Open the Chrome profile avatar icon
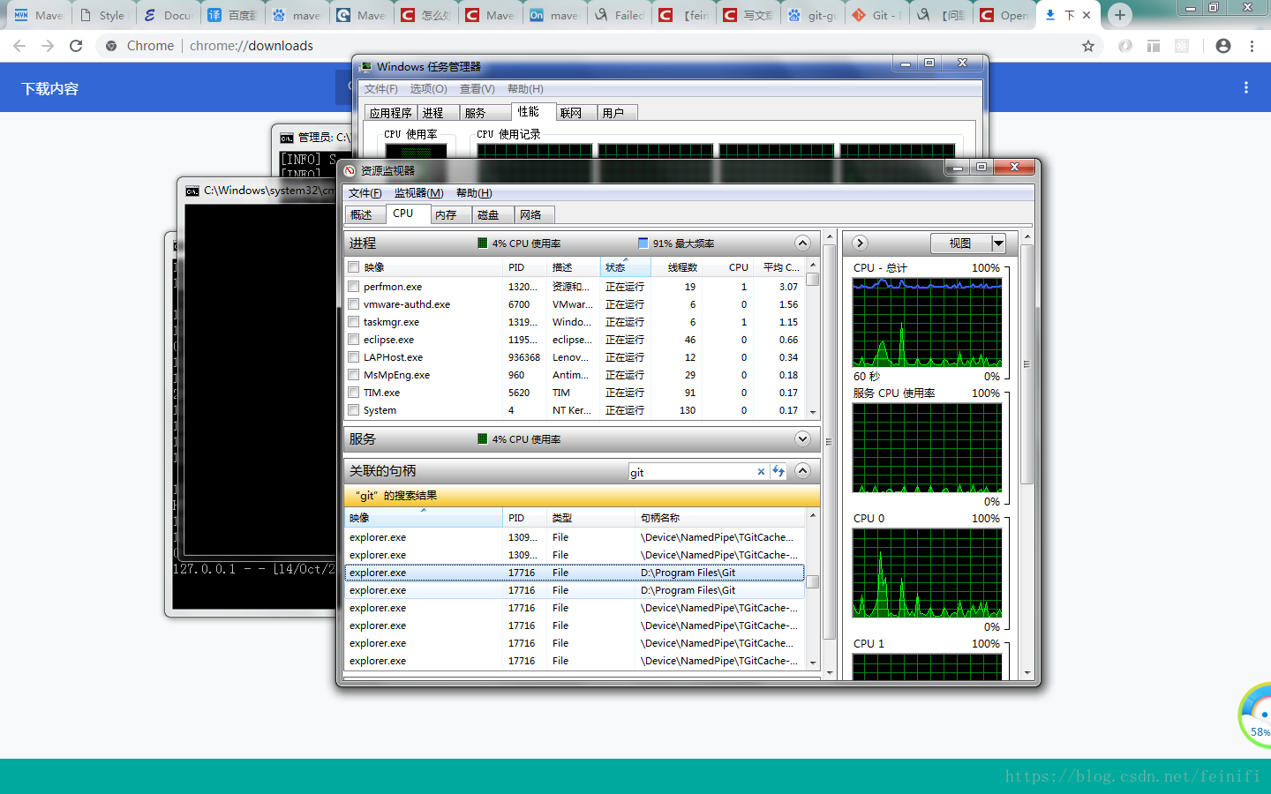Screen dimensions: 1271x794 point(1222,46)
